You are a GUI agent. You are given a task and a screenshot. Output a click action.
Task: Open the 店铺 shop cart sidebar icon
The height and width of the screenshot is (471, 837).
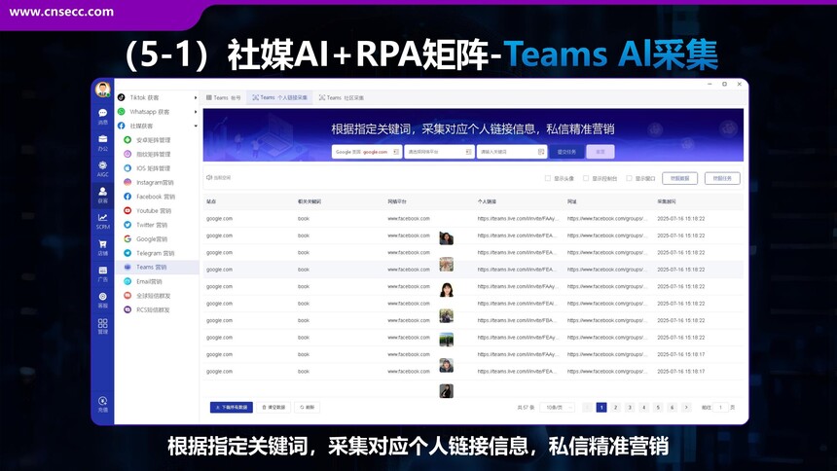tap(102, 248)
